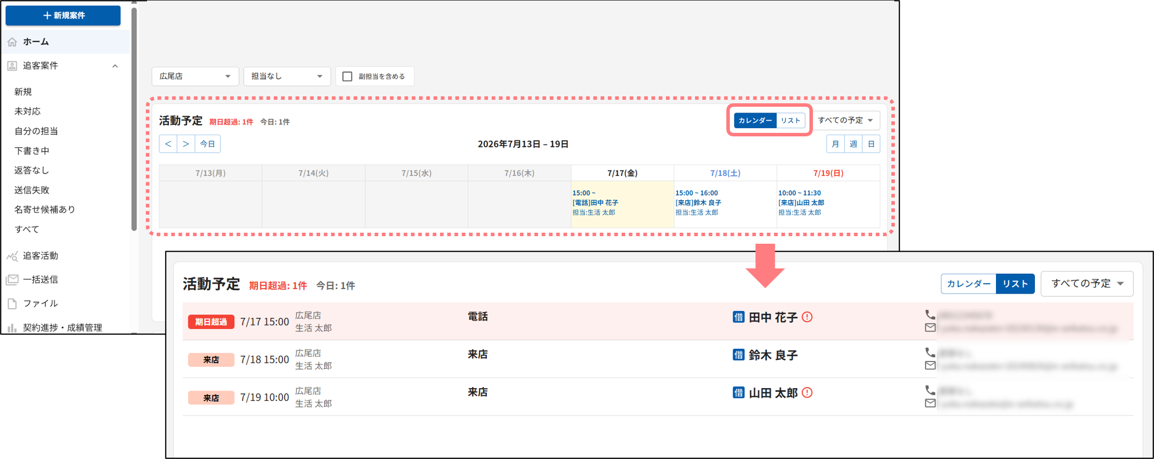Click the 追客活動 chart icon
The image size is (1154, 459).
(12, 256)
